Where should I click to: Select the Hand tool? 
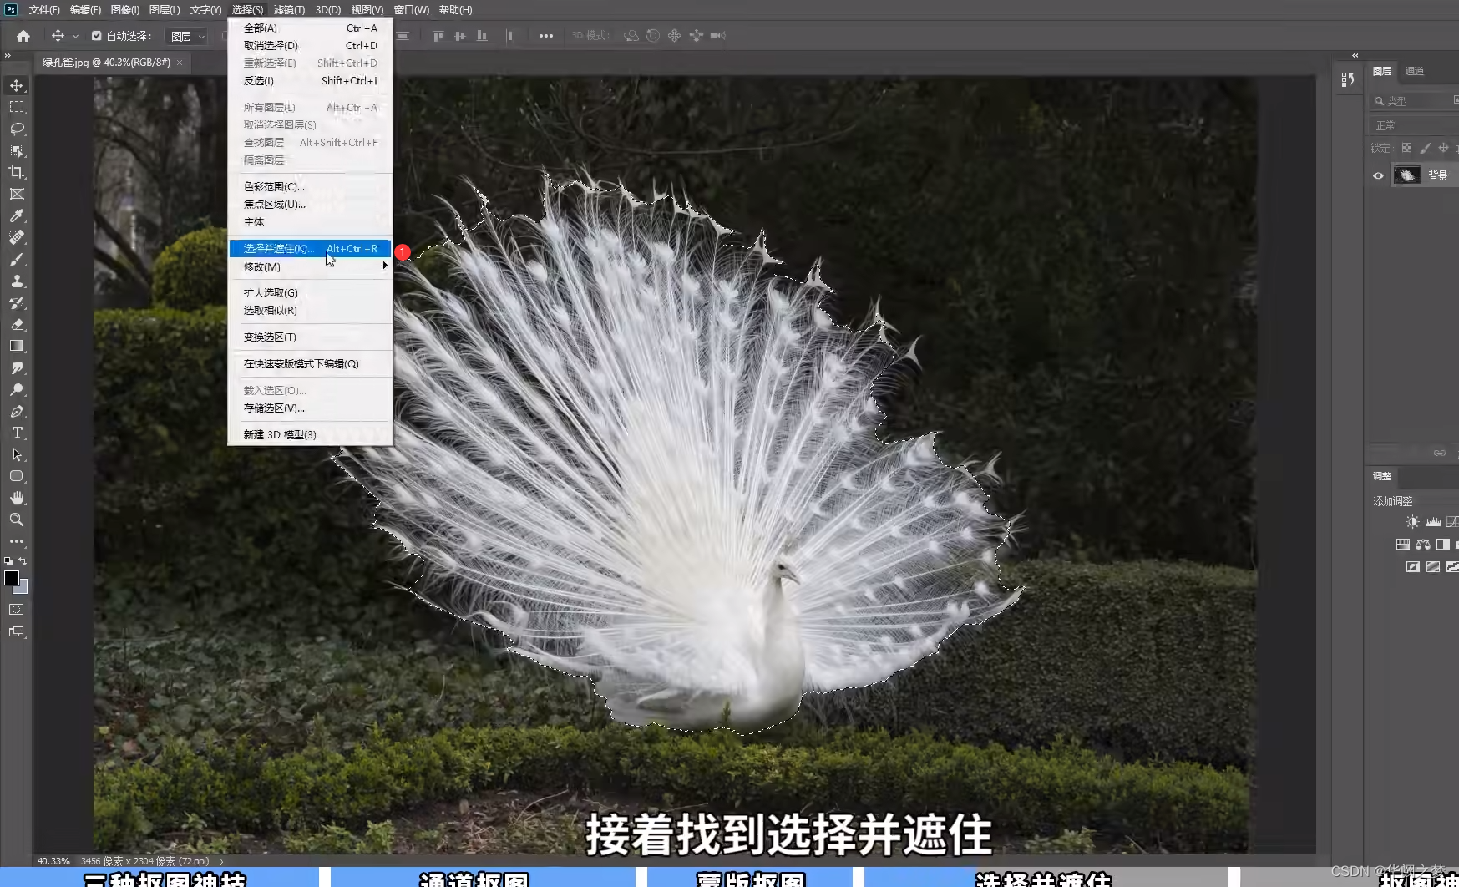click(x=17, y=499)
